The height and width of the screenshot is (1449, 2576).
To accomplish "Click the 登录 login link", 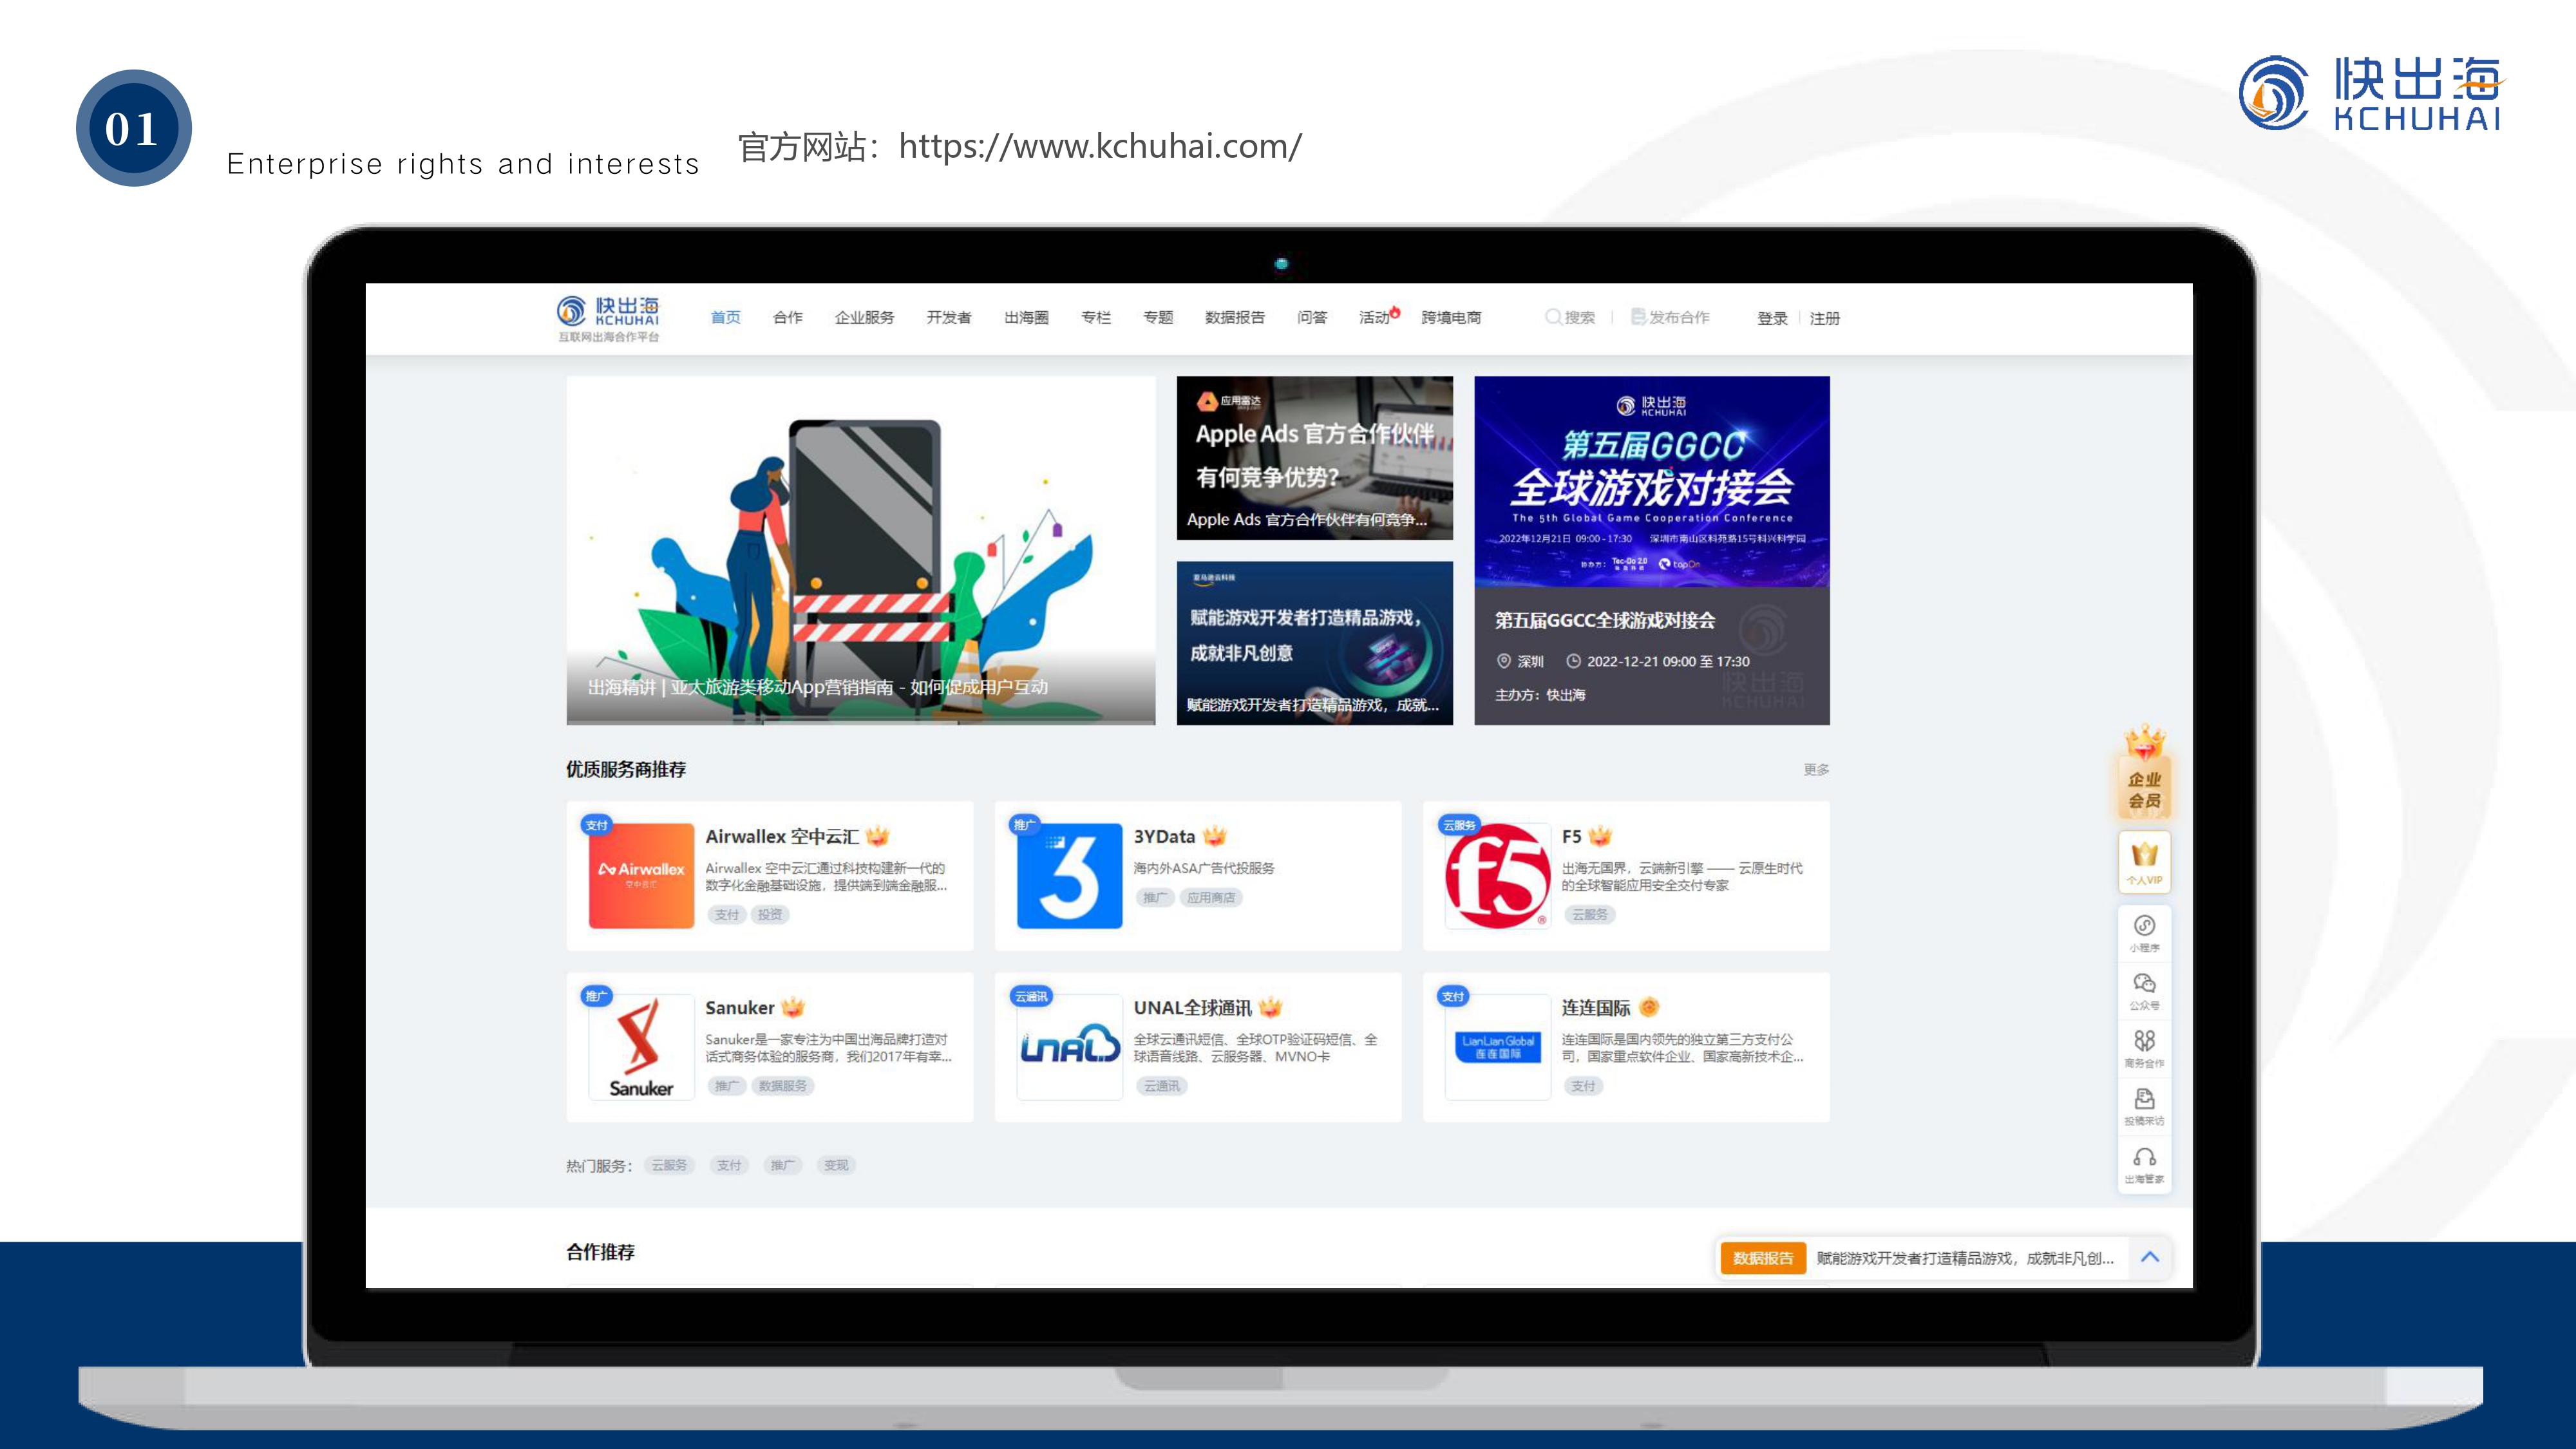I will [x=1772, y=318].
